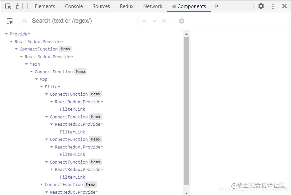The height and width of the screenshot is (195, 291).
Task: Collapse the App component arrow
Action: point(36,79)
